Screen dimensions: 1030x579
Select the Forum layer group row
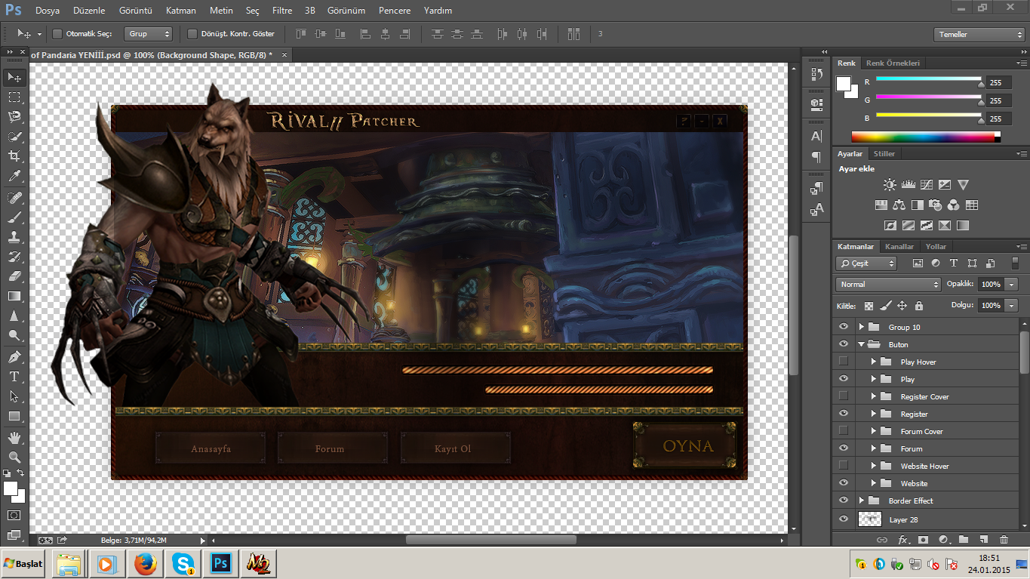click(x=927, y=448)
